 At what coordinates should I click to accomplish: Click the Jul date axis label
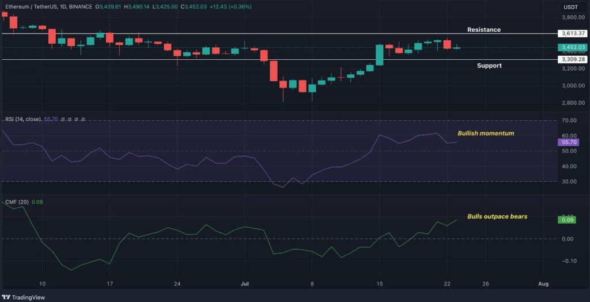point(245,284)
